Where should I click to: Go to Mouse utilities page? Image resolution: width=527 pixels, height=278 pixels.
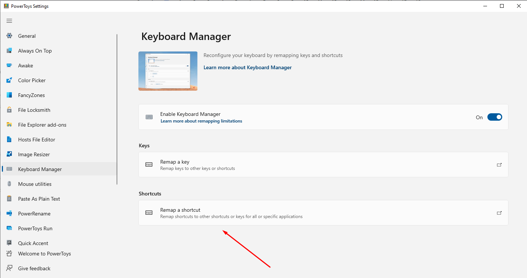[x=35, y=184]
